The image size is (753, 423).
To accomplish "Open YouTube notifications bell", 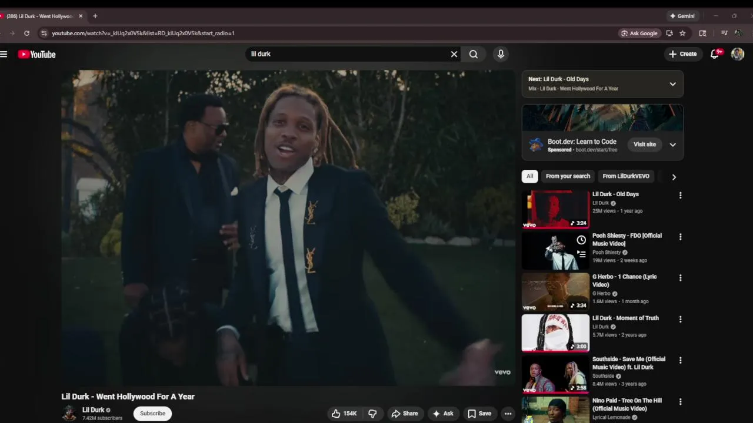I will pyautogui.click(x=715, y=54).
